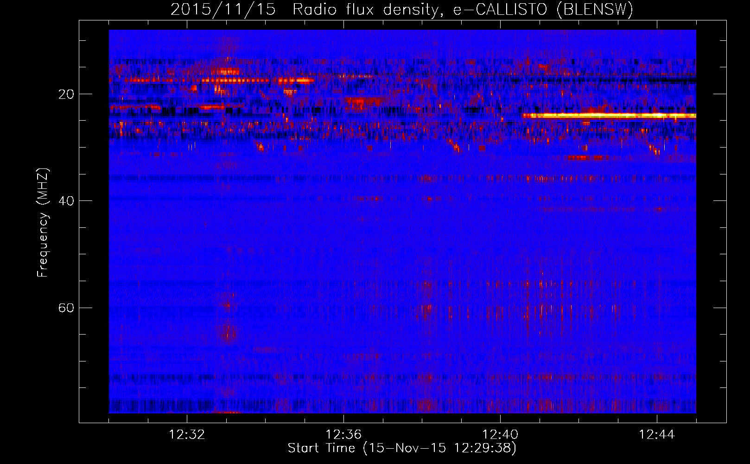750x464 pixels.
Task: Click the 12:32 time tick label
Action: (x=187, y=435)
